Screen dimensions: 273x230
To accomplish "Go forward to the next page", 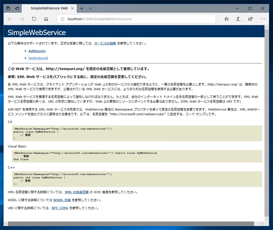I will tap(22, 19).
